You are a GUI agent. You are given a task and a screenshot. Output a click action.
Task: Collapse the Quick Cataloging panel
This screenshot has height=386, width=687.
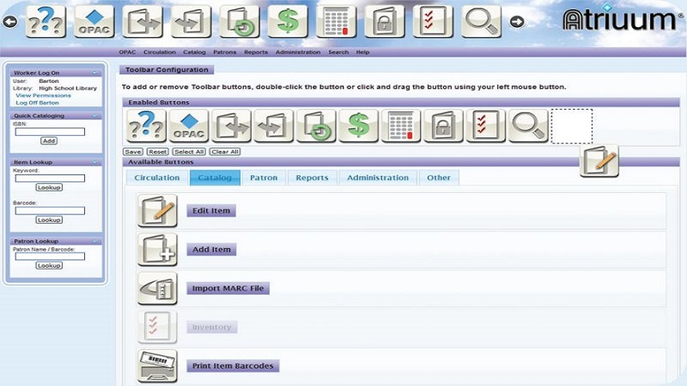coord(94,116)
